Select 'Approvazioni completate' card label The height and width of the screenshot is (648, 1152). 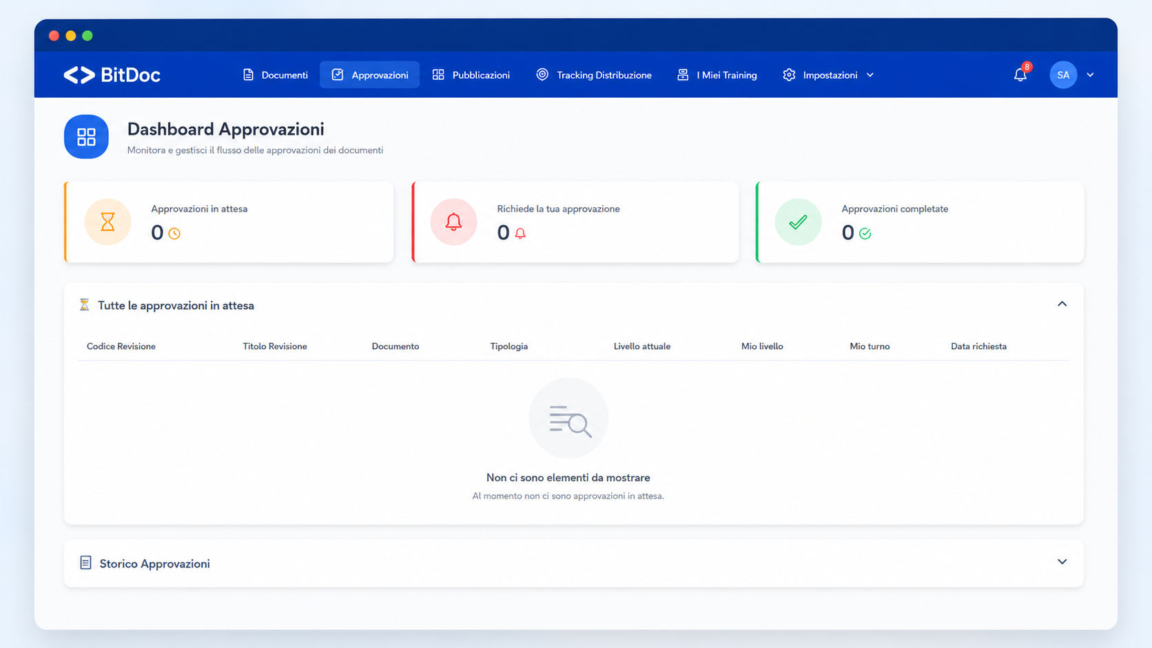coord(894,209)
